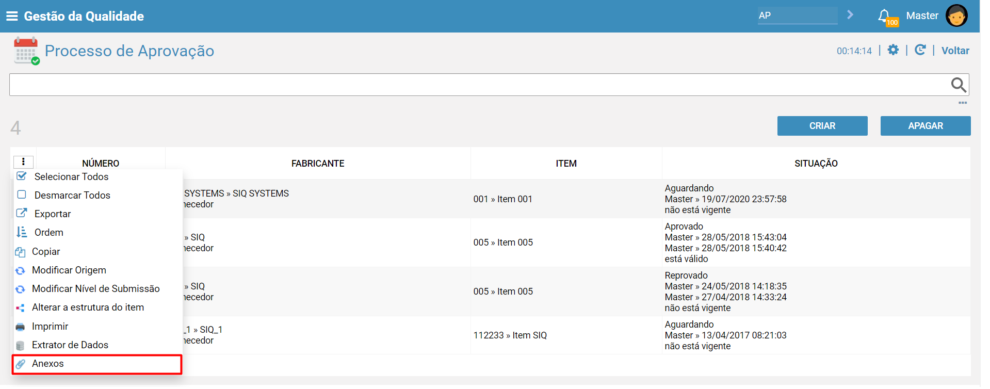Screen dimensions: 990x389
Task: Click the Ordem sort icon
Action: tap(22, 232)
